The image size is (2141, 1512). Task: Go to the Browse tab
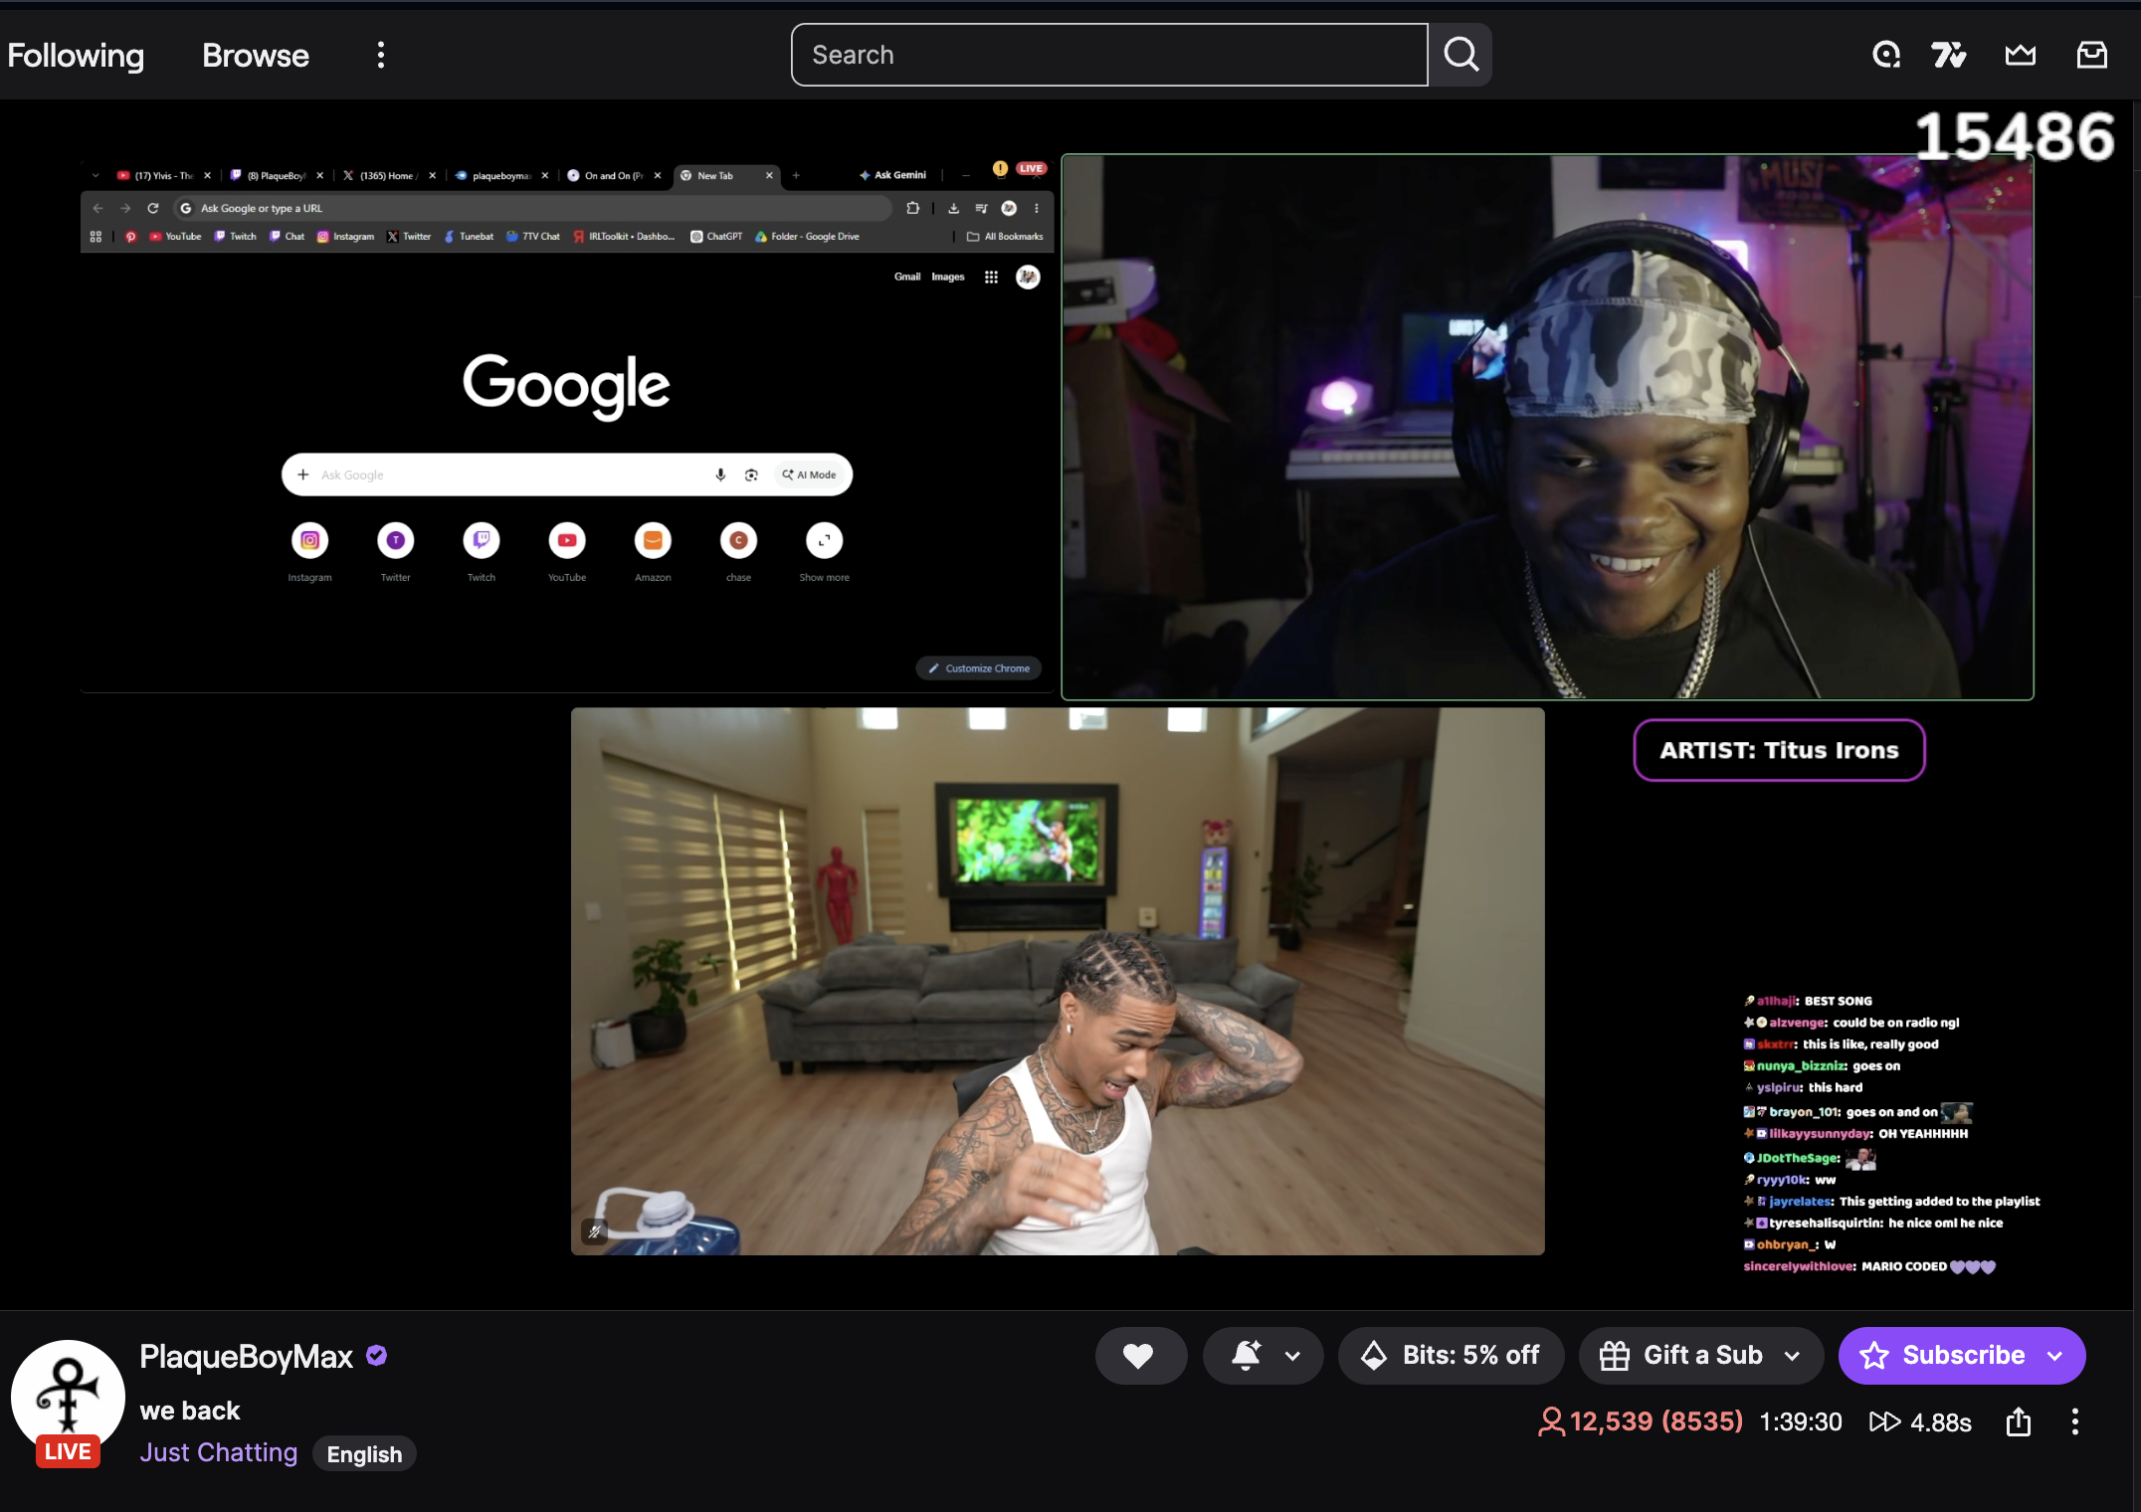(x=256, y=55)
